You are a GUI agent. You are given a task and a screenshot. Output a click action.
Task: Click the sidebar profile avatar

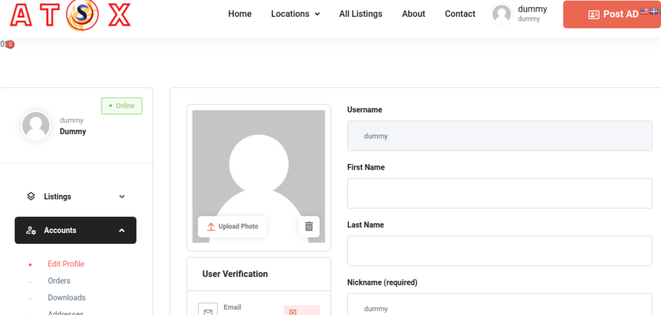point(36,125)
